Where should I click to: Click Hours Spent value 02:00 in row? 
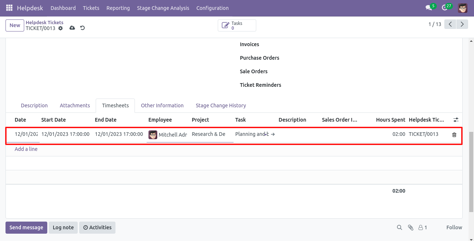(x=399, y=134)
